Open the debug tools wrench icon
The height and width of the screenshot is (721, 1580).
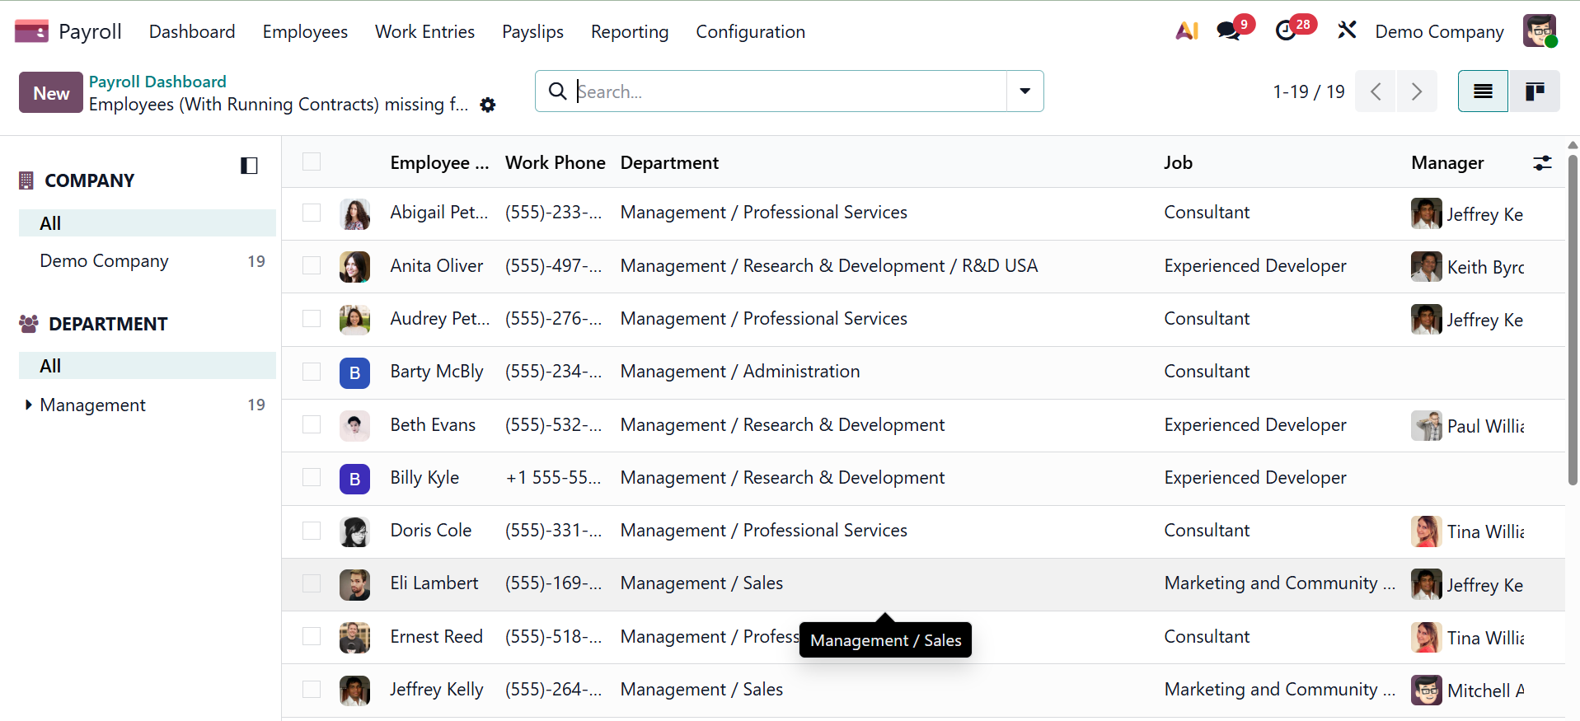1347,31
